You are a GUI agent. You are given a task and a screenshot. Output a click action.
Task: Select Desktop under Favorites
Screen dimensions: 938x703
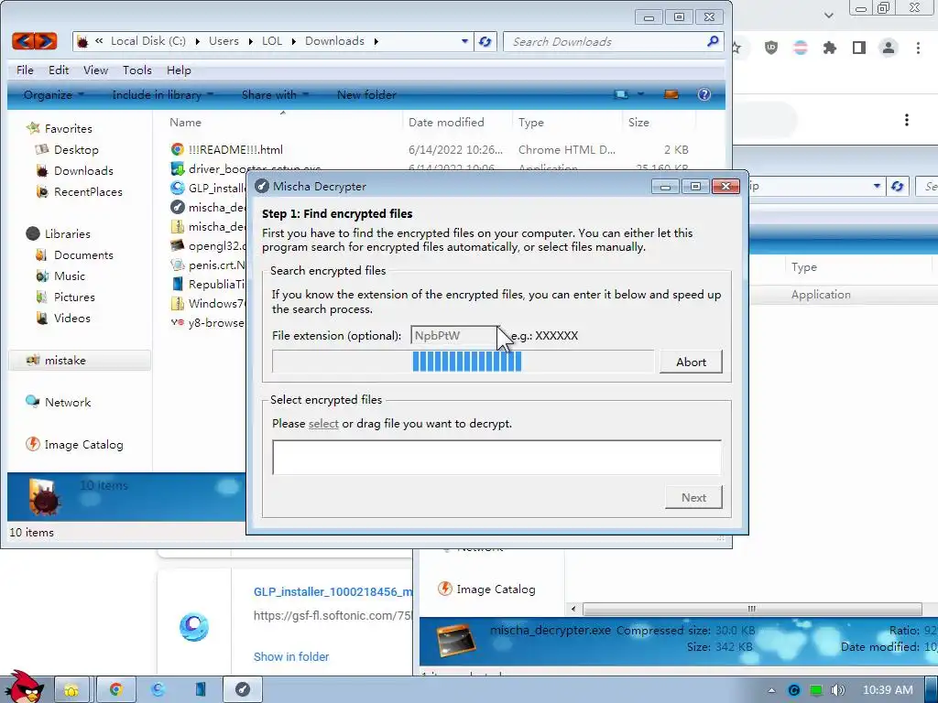click(76, 149)
